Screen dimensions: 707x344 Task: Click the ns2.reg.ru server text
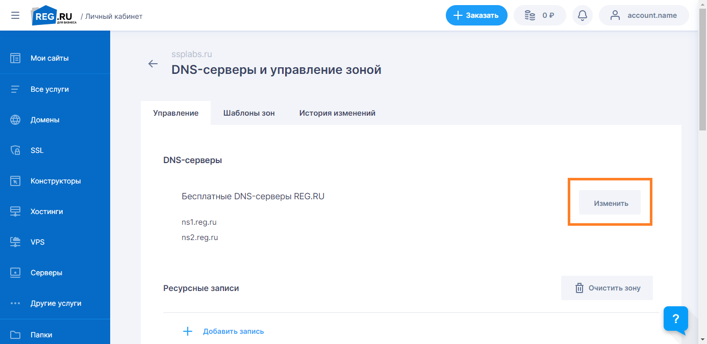[200, 237]
